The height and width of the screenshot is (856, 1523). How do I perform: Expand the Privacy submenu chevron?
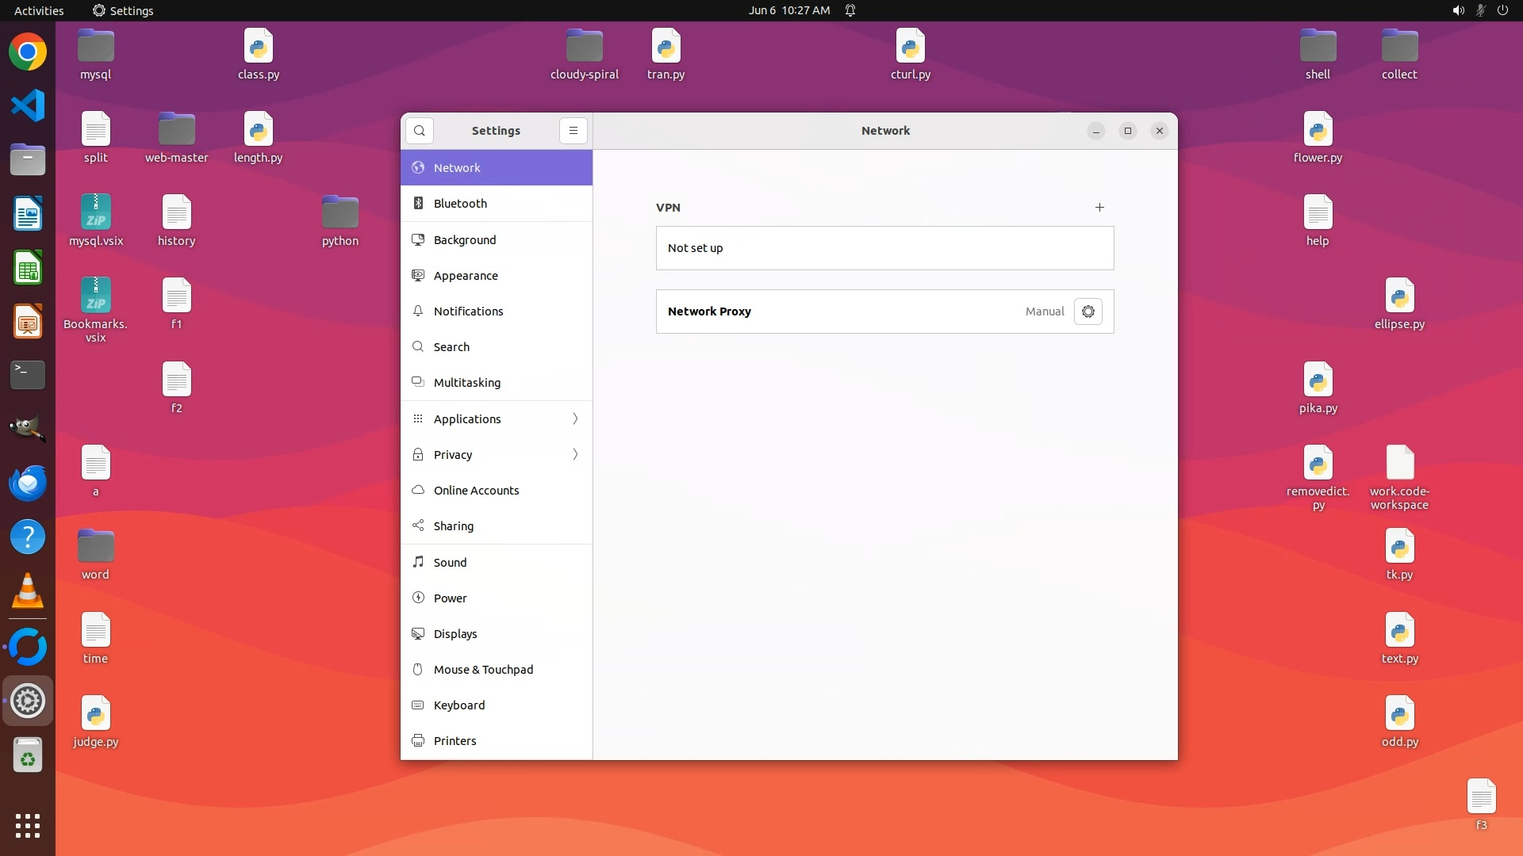tap(575, 454)
